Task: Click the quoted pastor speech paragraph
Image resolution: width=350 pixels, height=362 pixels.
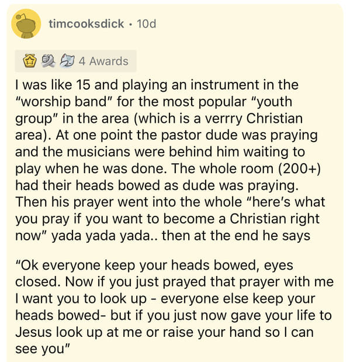Action: [174, 306]
